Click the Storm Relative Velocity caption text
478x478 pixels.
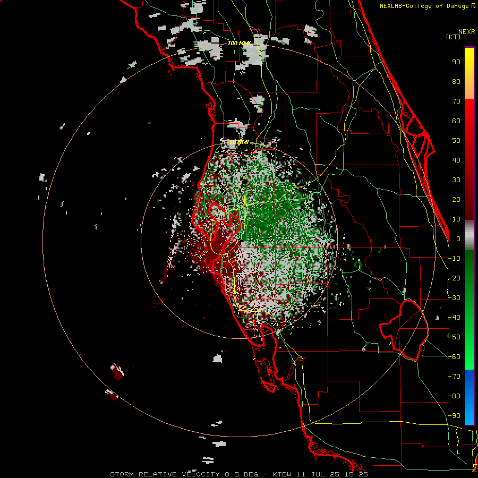(238, 474)
